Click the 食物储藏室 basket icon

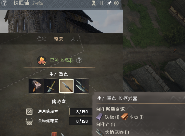coord(29,121)
